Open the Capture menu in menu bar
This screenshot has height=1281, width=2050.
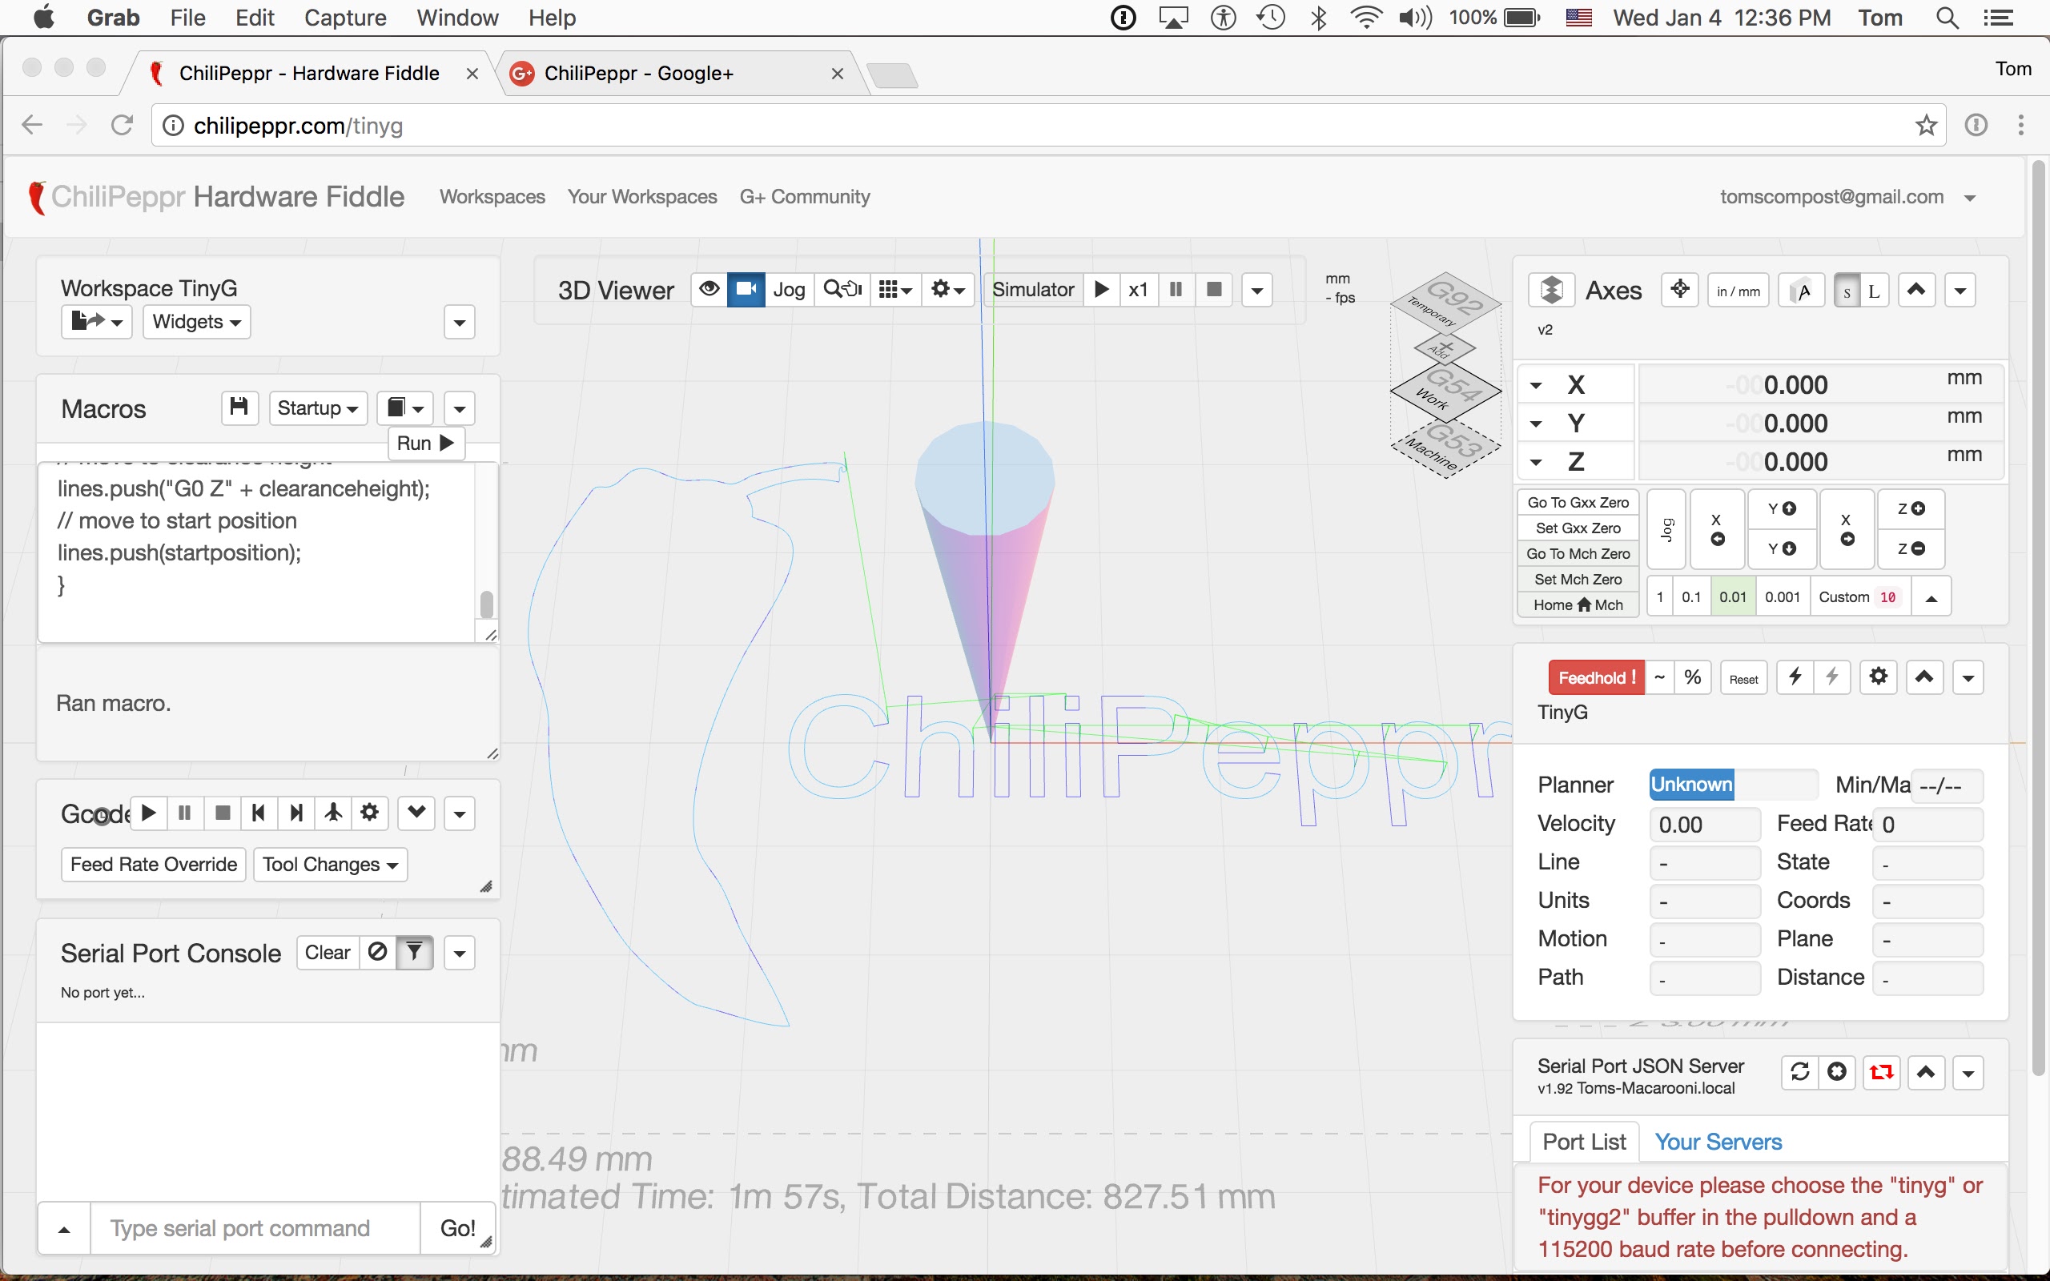coord(345,18)
